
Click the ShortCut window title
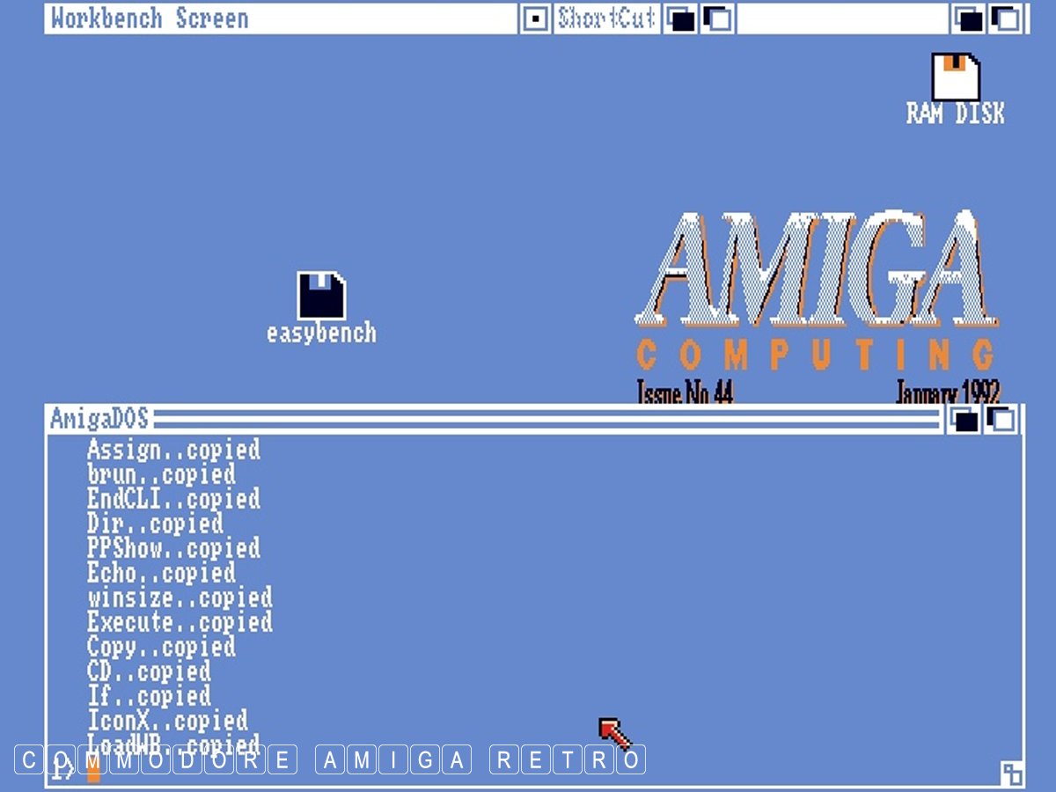[x=606, y=18]
